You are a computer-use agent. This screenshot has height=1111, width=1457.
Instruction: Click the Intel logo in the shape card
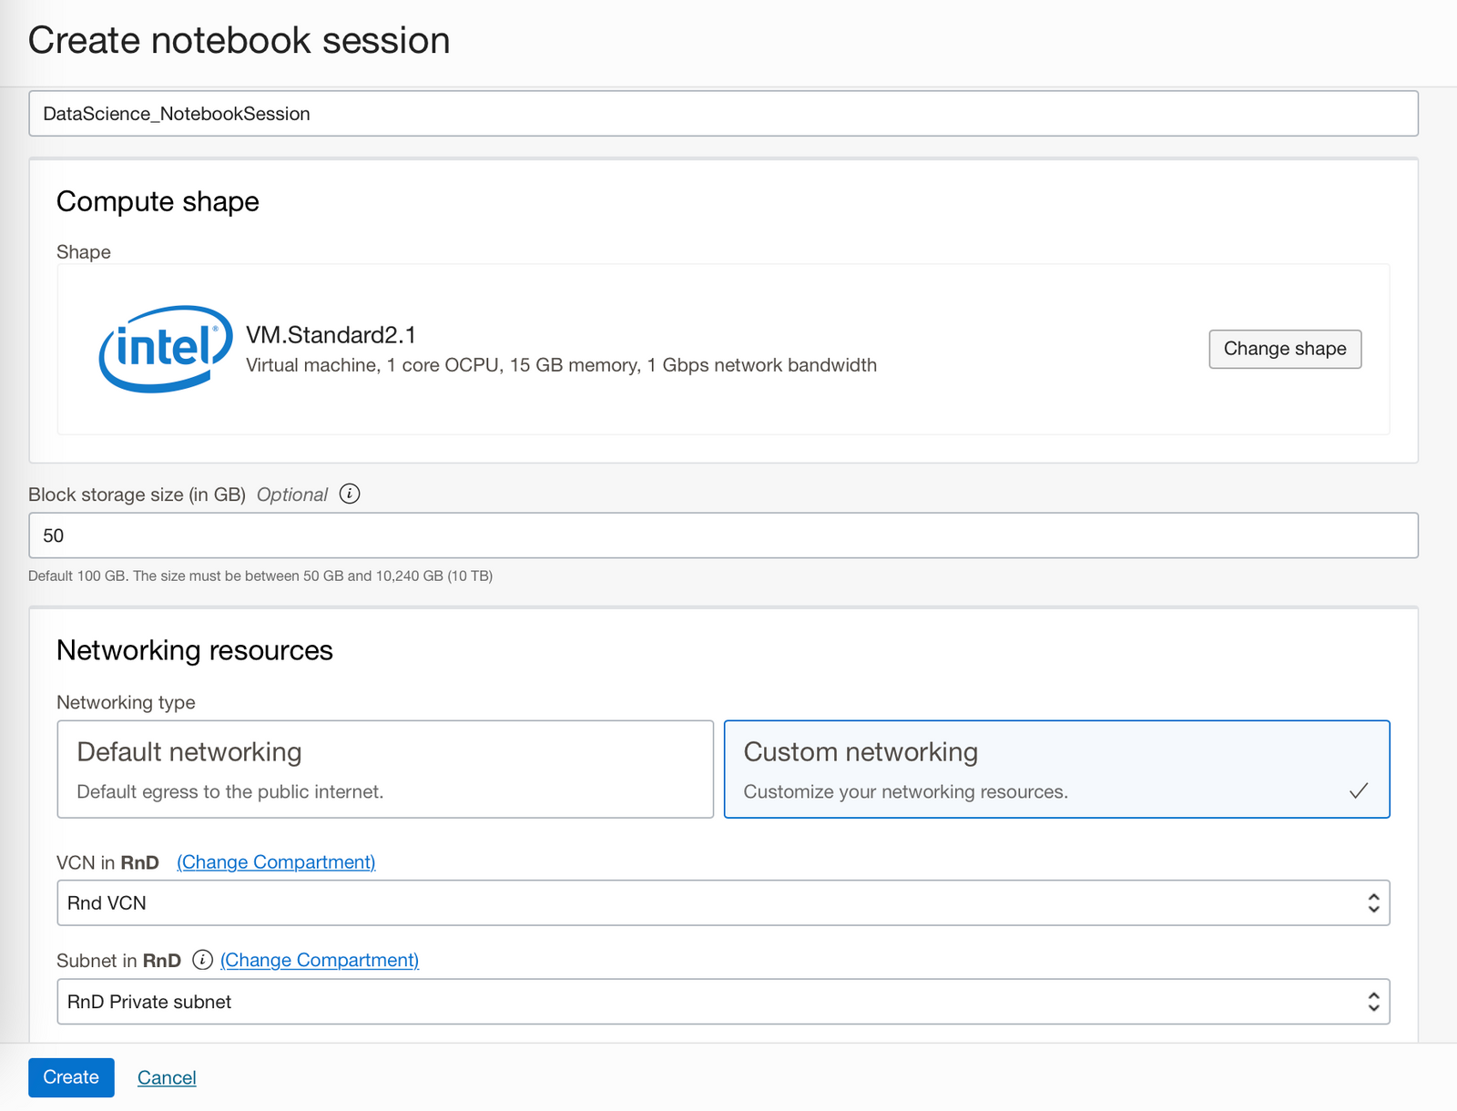pos(162,349)
